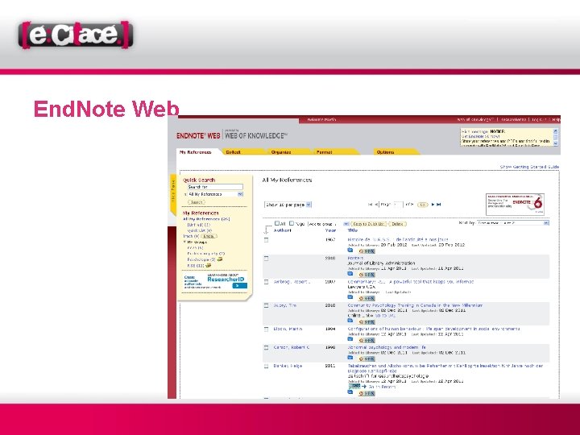Check the box for the Aubry, Tim reference
The width and height of the screenshot is (580, 435).
tap(266, 306)
